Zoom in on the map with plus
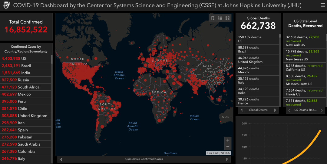The width and height of the screenshot is (327, 164). click(228, 140)
